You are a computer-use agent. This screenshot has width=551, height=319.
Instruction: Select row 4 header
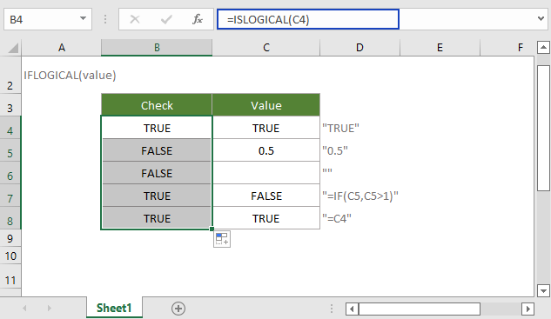(10, 128)
